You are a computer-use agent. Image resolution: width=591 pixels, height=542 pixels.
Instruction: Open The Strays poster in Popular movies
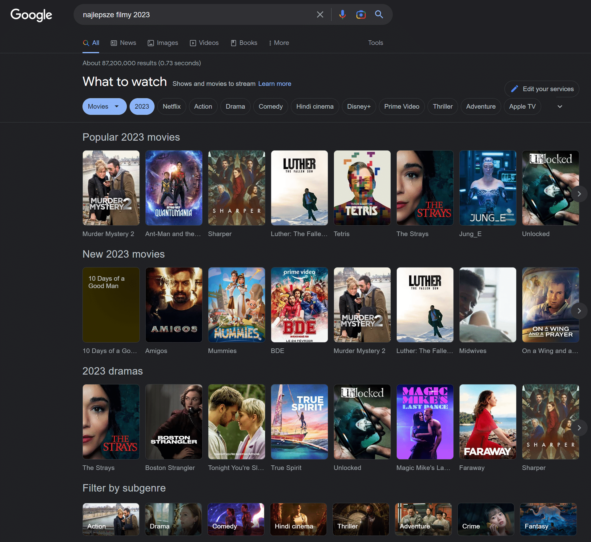[425, 188]
